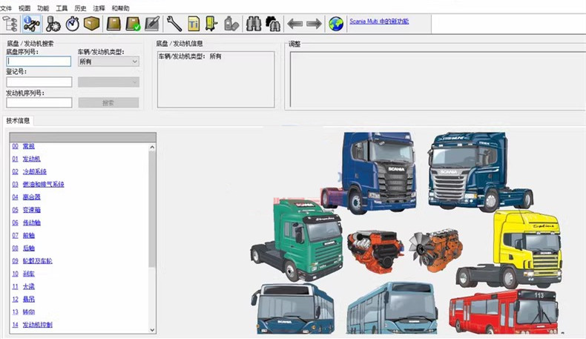Open the 传动轴 section link
Image resolution: width=586 pixels, height=339 pixels.
[31, 223]
